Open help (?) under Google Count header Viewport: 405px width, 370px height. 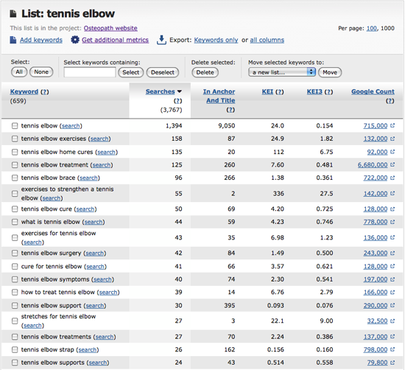[390, 101]
